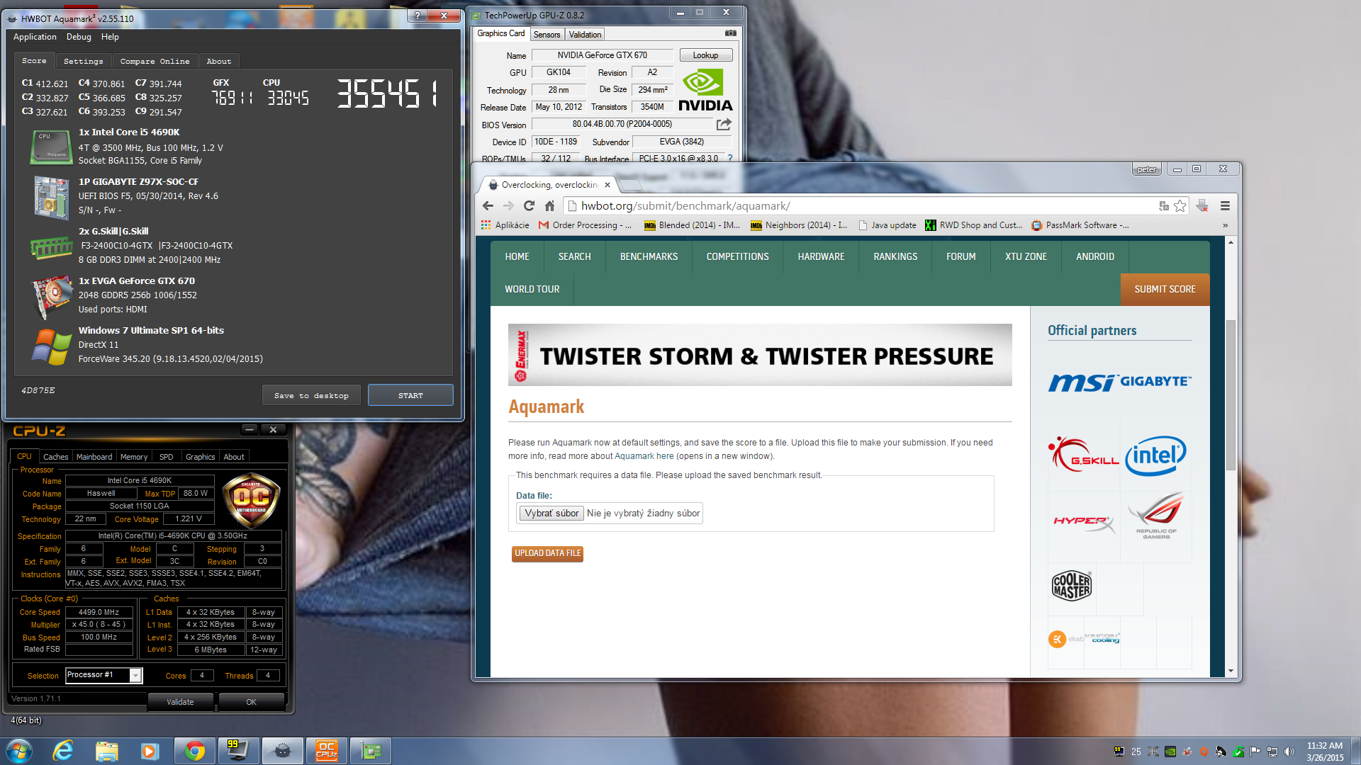Show desktop via the taskbar corner
This screenshot has height=765, width=1361.
[x=1355, y=751]
